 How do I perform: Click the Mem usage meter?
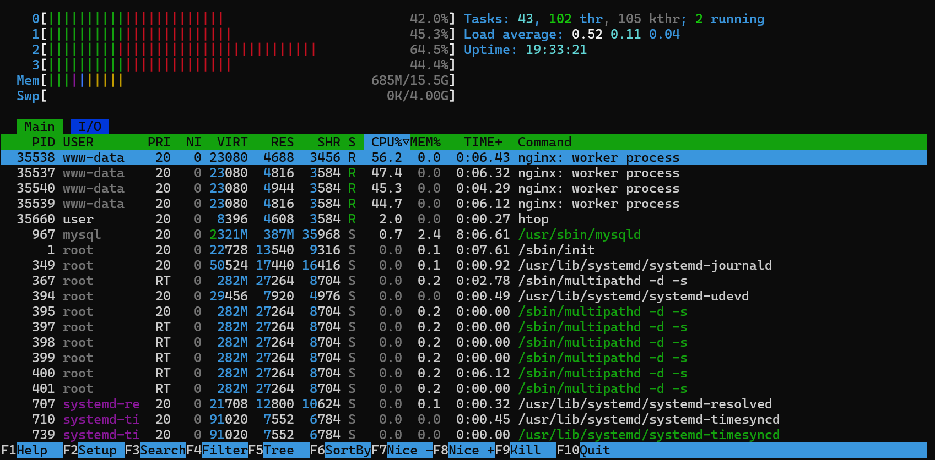coord(236,80)
